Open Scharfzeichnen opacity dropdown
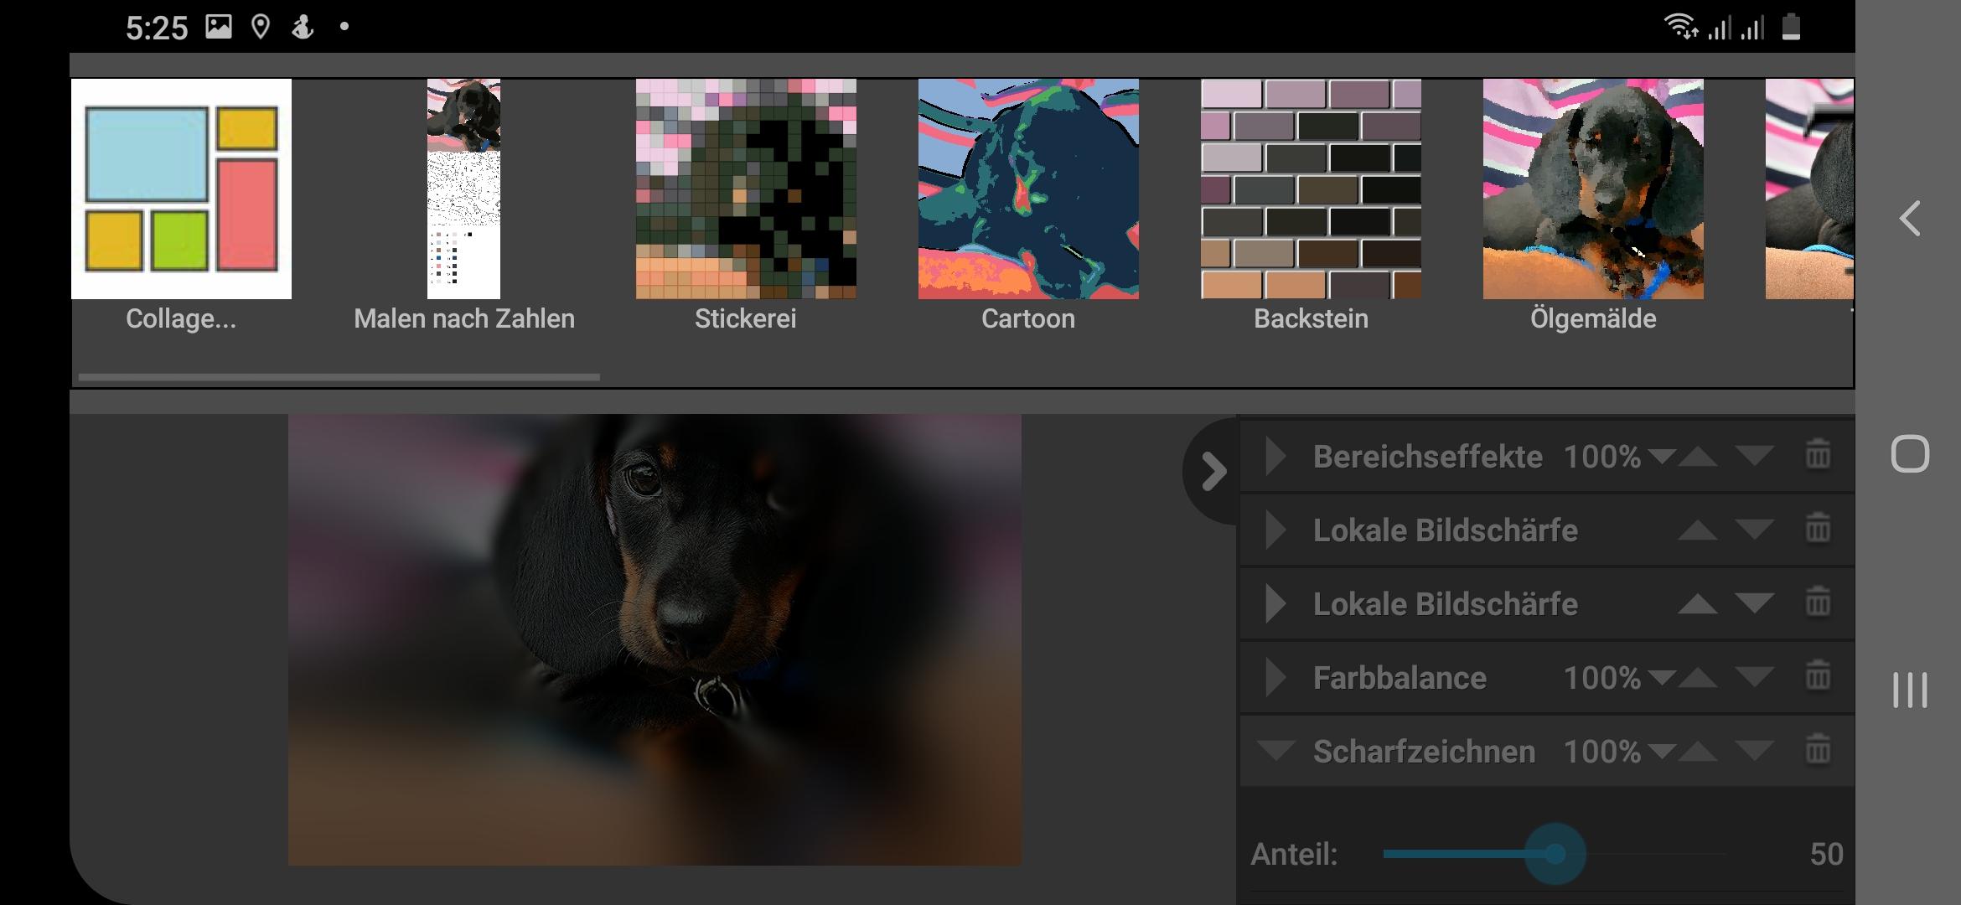 pyautogui.click(x=1661, y=752)
